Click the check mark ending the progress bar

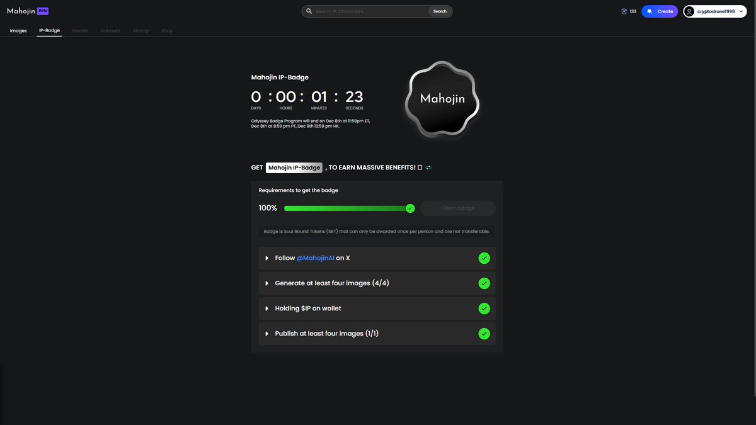click(x=410, y=208)
